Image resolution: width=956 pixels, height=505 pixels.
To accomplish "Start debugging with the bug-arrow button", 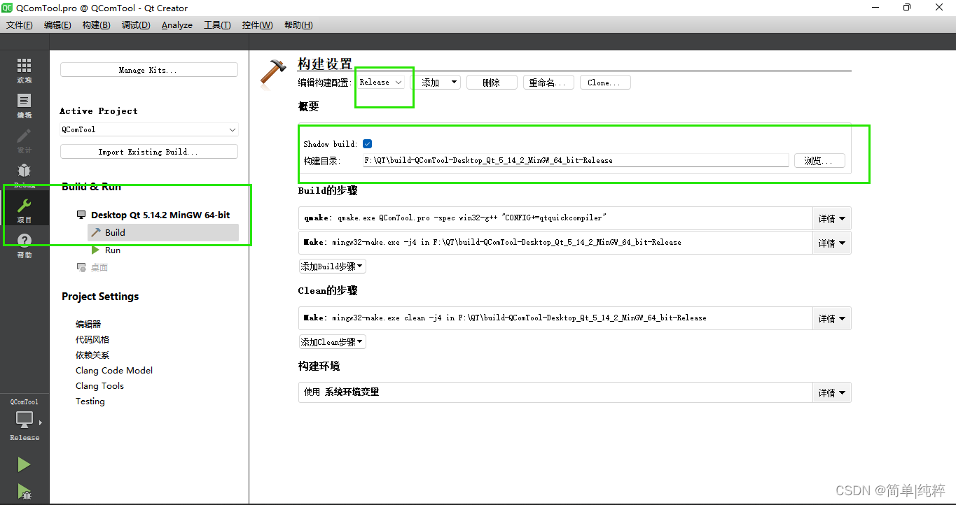I will [x=24, y=492].
